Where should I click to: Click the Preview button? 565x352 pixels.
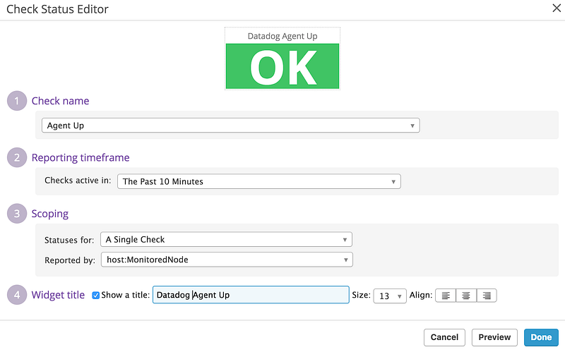494,337
